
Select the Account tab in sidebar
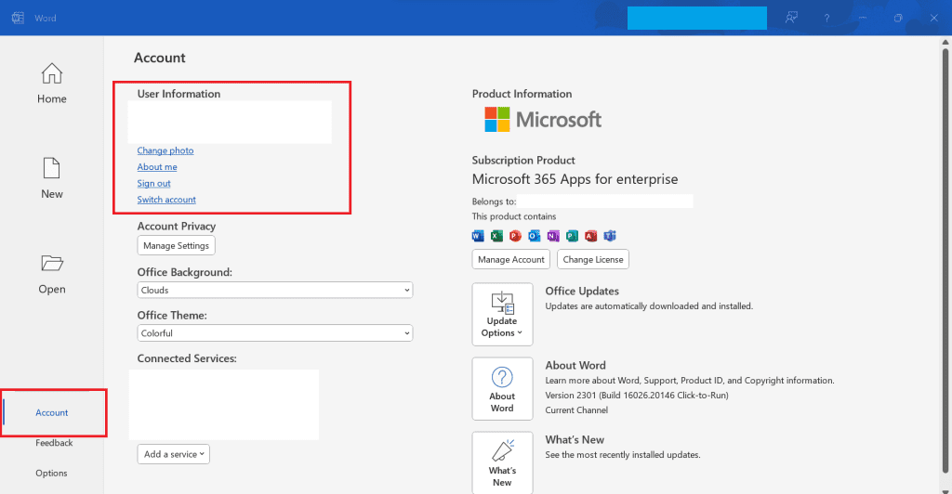click(52, 412)
